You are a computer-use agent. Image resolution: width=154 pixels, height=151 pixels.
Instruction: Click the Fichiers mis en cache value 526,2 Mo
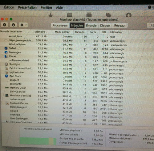tap(97, 140)
